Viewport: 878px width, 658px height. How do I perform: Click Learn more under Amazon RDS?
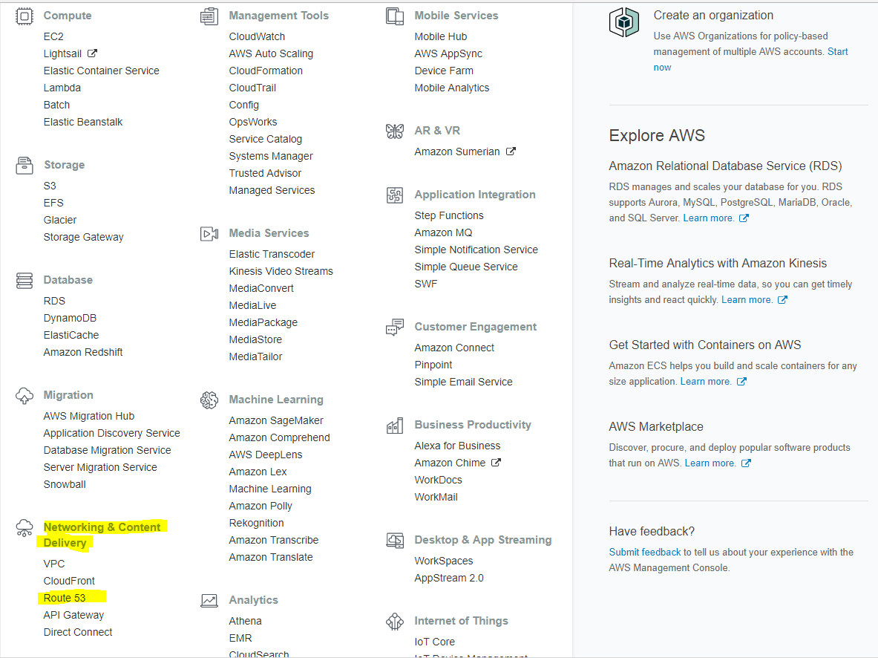708,218
